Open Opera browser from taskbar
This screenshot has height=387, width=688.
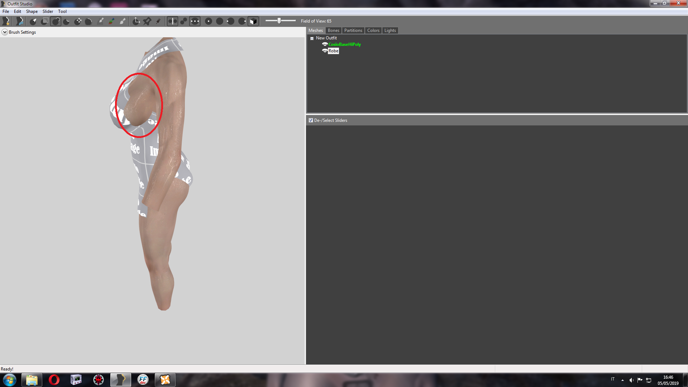pos(54,380)
